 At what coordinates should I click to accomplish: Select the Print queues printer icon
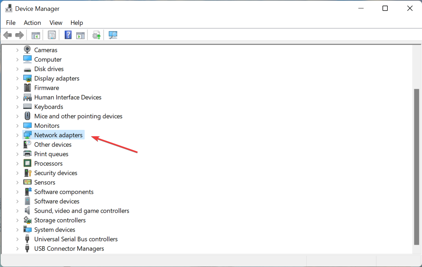click(x=27, y=154)
